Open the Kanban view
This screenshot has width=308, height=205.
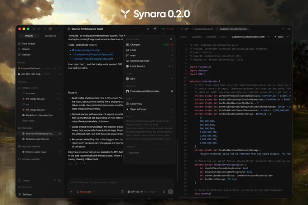coord(24,55)
